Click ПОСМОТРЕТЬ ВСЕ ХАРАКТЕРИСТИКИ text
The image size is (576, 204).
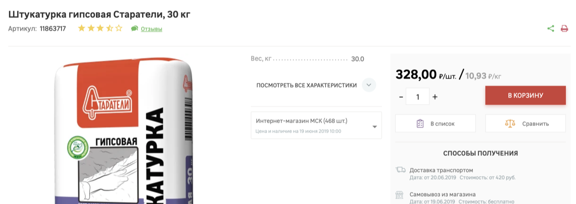pos(307,86)
